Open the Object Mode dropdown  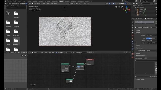[x=37, y=4]
